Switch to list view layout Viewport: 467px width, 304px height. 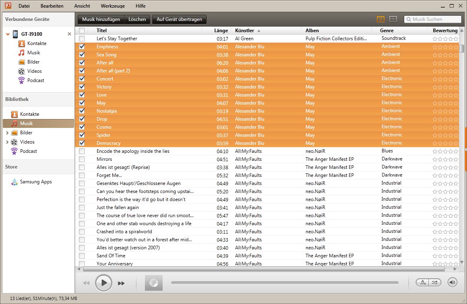pyautogui.click(x=380, y=19)
